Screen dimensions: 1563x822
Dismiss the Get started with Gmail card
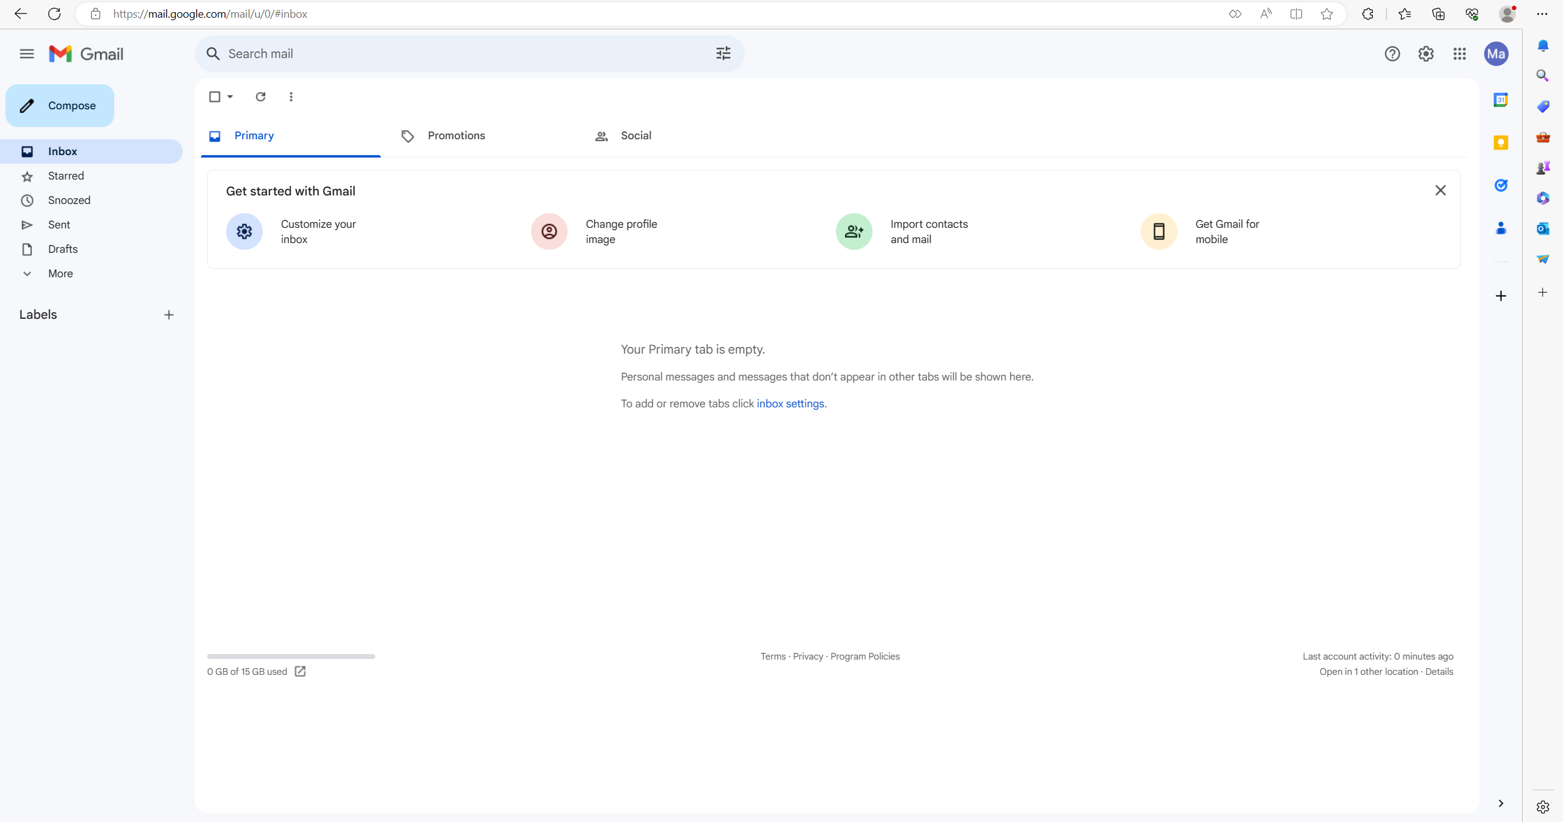point(1440,190)
